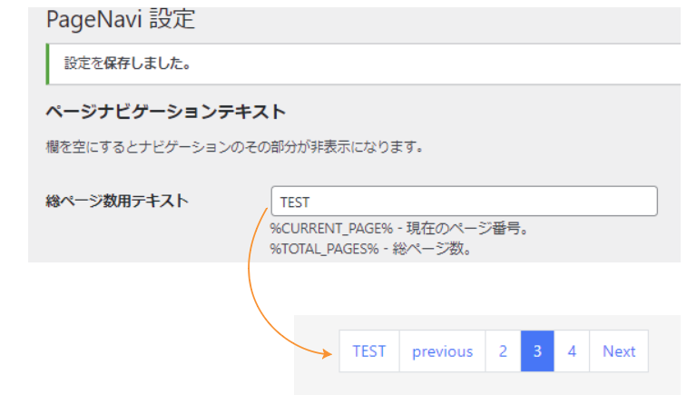Click the green bar beside the saved notice
This screenshot has width=697, height=405.
point(47,64)
